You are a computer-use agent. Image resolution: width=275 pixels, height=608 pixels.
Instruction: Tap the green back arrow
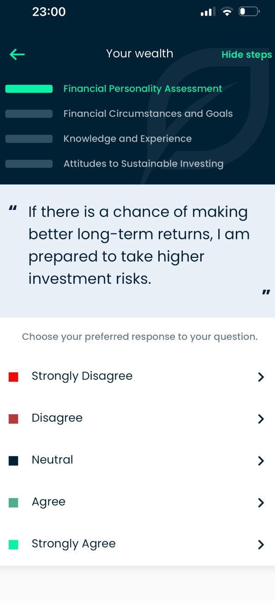click(x=17, y=54)
